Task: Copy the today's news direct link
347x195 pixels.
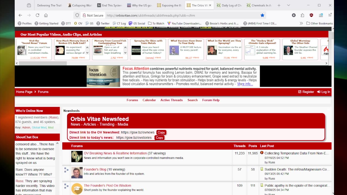Action: point(159,138)
